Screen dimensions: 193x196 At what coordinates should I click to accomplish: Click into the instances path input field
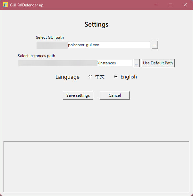(75, 63)
